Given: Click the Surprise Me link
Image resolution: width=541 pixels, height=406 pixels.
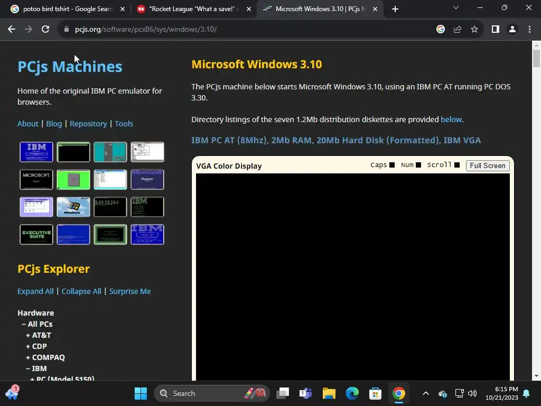Looking at the screenshot, I should click(130, 291).
